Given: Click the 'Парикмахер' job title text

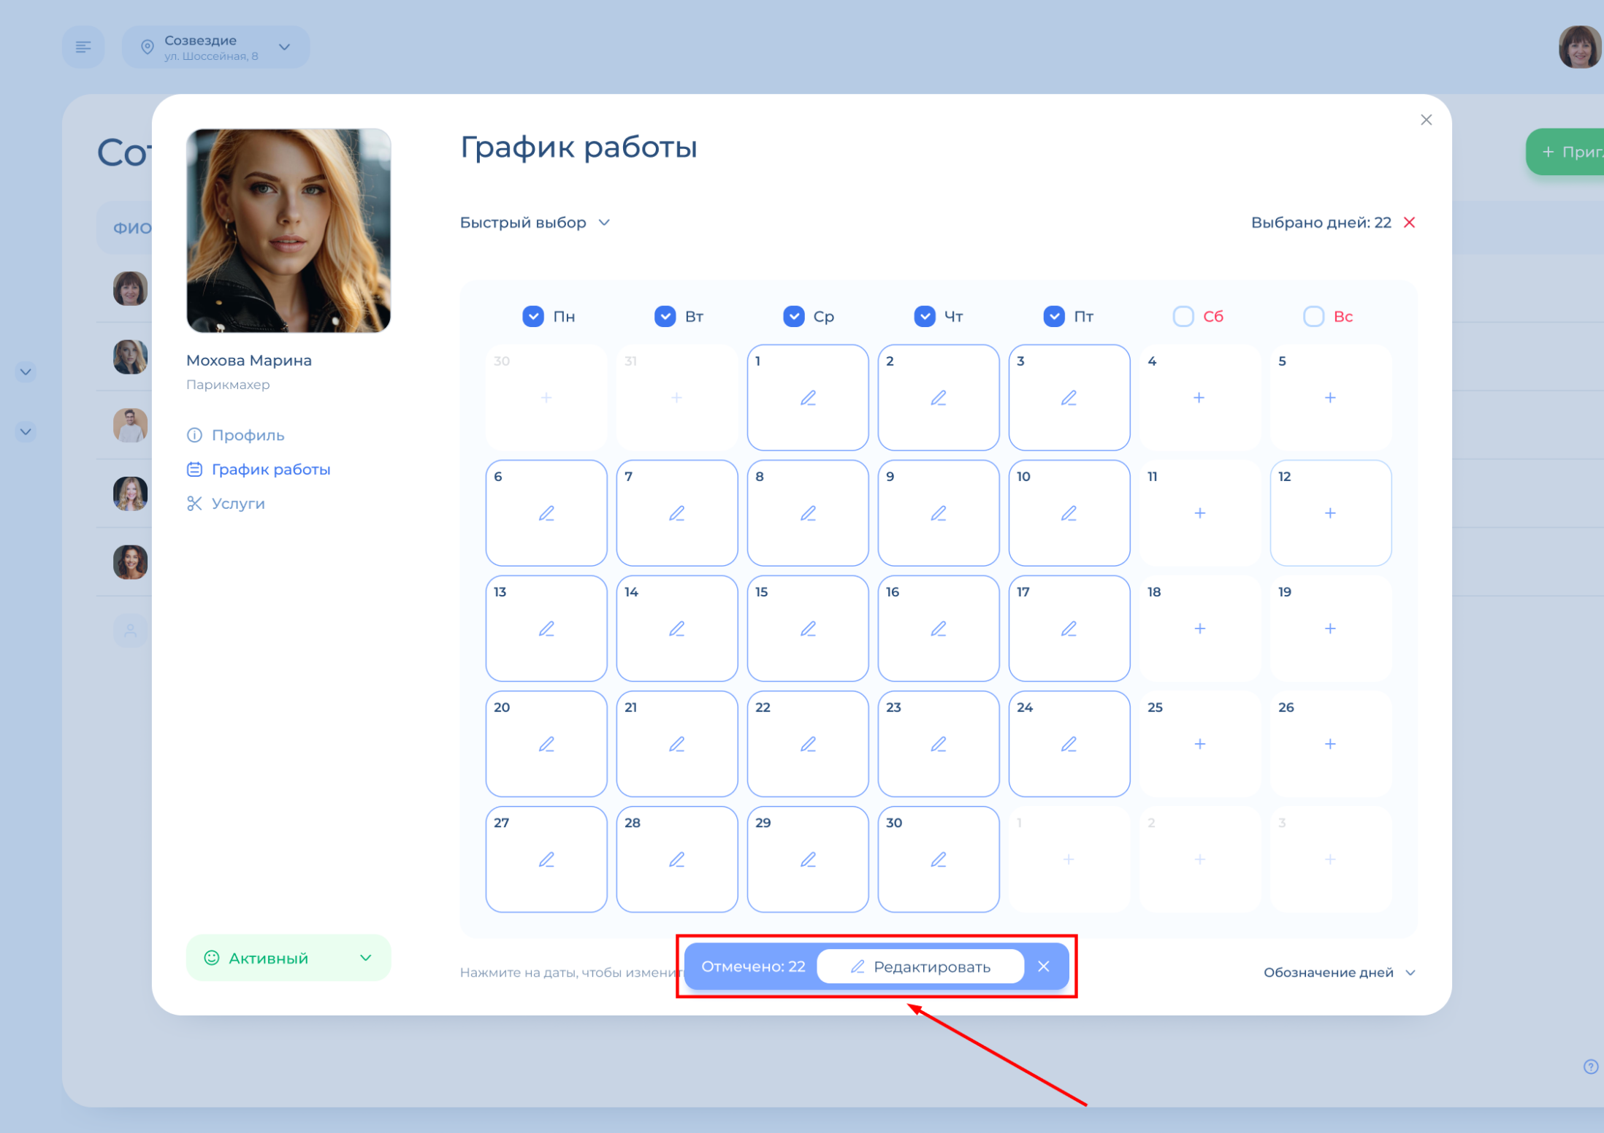Looking at the screenshot, I should tap(228, 385).
